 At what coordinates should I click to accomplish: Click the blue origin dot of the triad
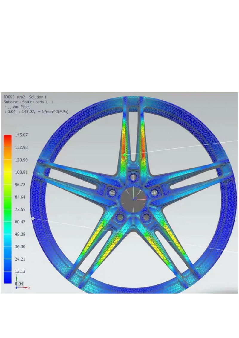16,288
